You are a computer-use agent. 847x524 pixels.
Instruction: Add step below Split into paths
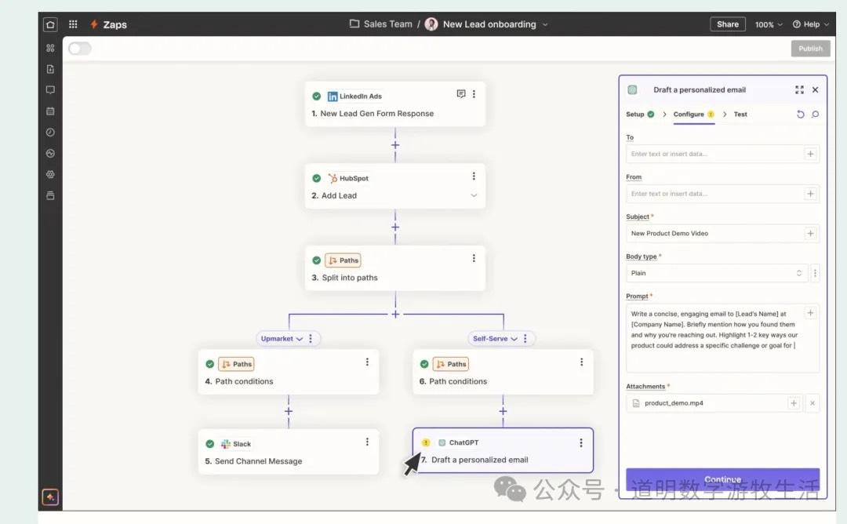395,314
